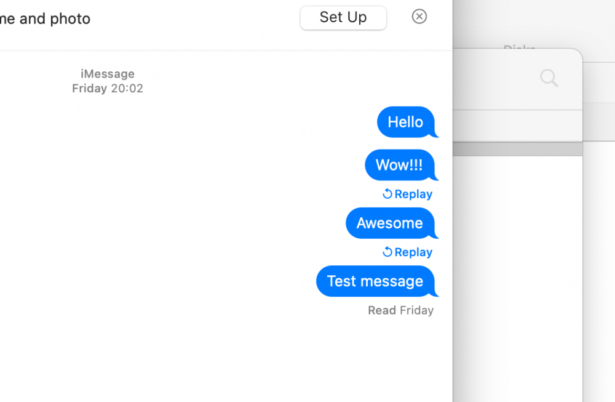Click the replay arrow icon below Awesome
Viewport: 615px width, 402px height.
[387, 252]
